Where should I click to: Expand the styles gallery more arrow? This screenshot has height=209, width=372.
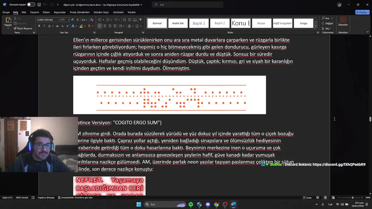316,27
